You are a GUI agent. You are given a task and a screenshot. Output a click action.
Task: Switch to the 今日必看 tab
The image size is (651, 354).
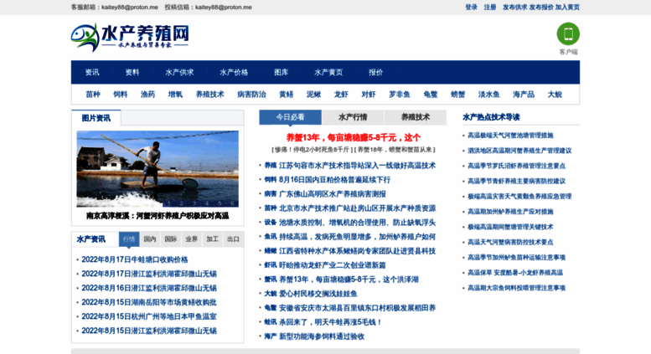[x=290, y=117]
